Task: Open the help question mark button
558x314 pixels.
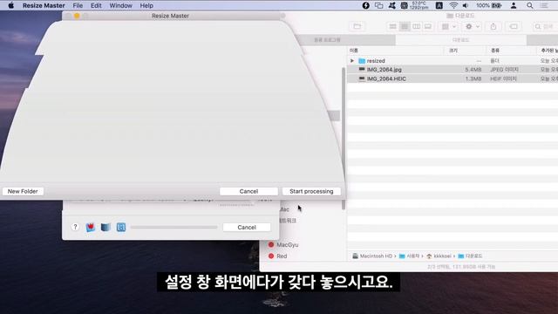Action: [75, 227]
